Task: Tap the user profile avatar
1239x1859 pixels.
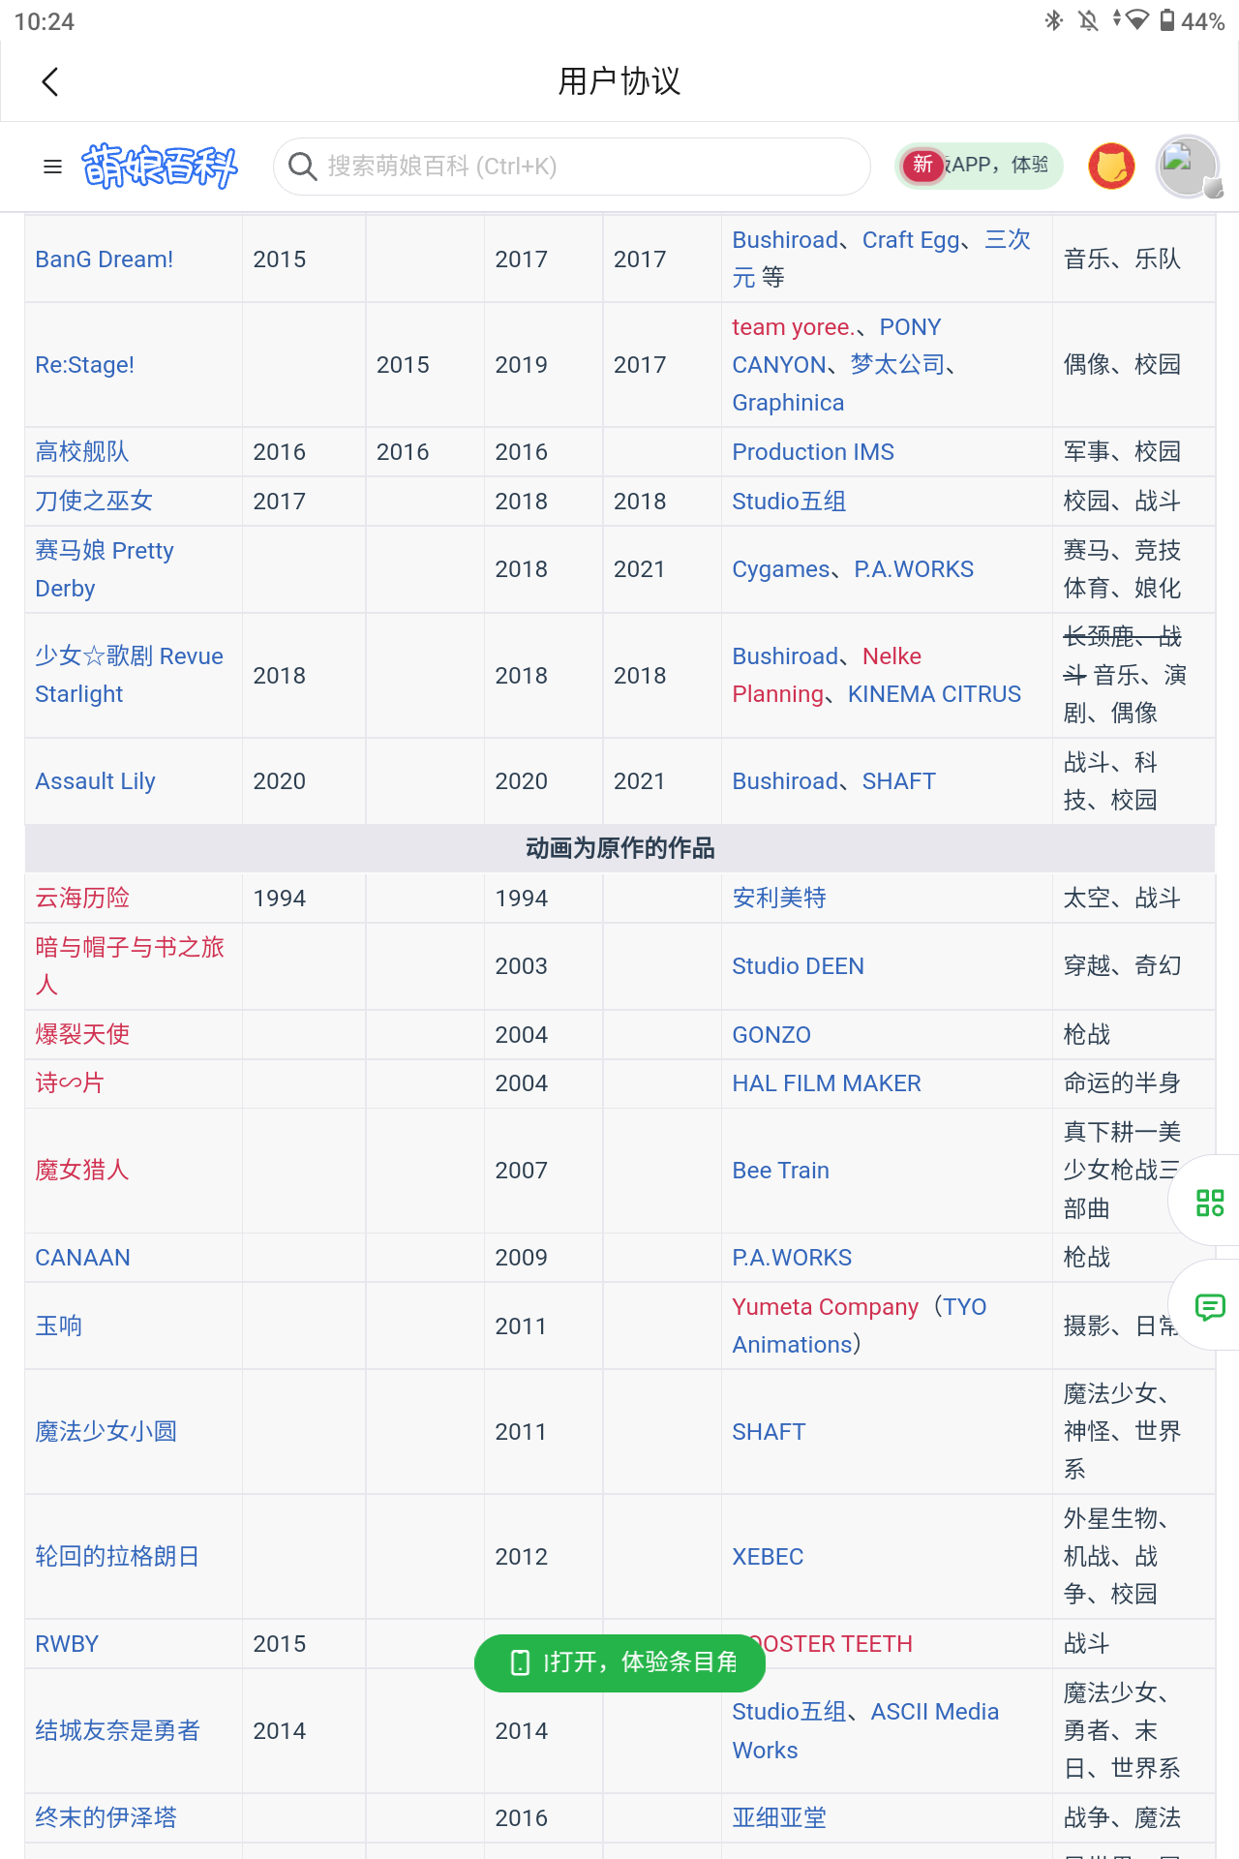Action: tap(1188, 167)
